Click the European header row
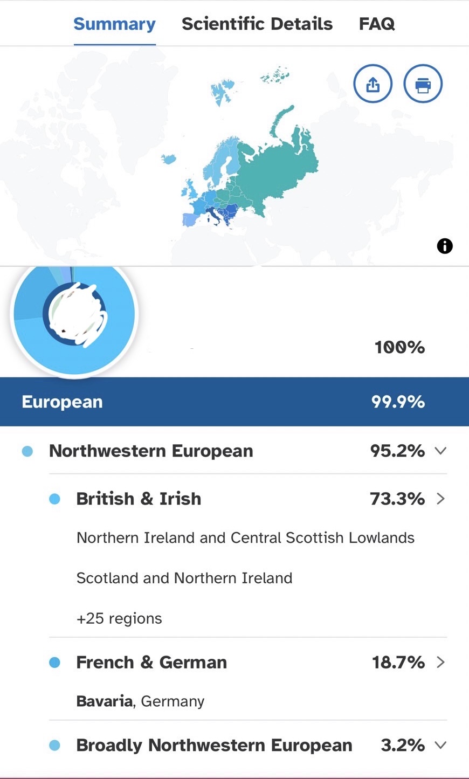This screenshot has height=779, width=469. tap(234, 402)
